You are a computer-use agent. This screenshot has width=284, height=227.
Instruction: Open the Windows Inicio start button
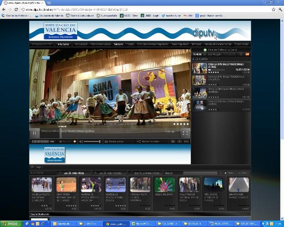pyautogui.click(x=10, y=224)
